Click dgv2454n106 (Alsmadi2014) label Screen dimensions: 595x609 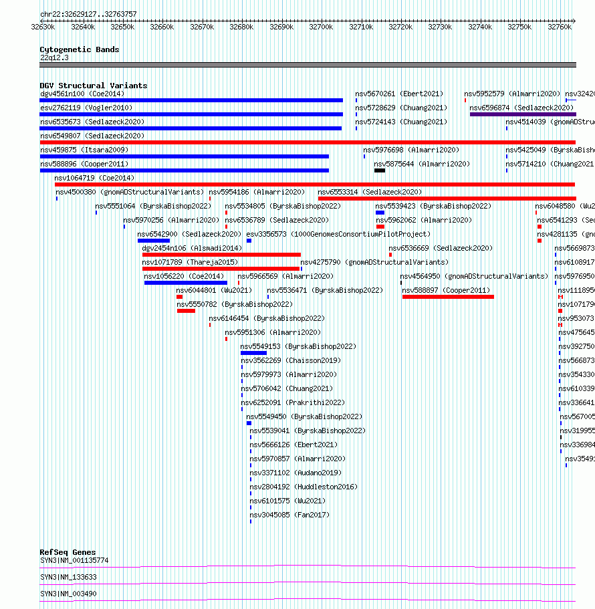pyautogui.click(x=192, y=248)
